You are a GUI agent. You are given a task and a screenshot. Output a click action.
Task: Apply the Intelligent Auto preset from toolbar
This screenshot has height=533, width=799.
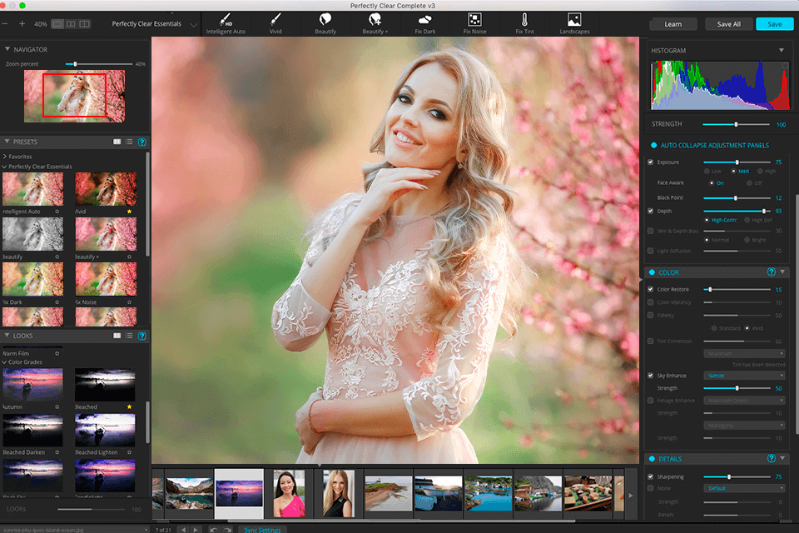point(226,19)
